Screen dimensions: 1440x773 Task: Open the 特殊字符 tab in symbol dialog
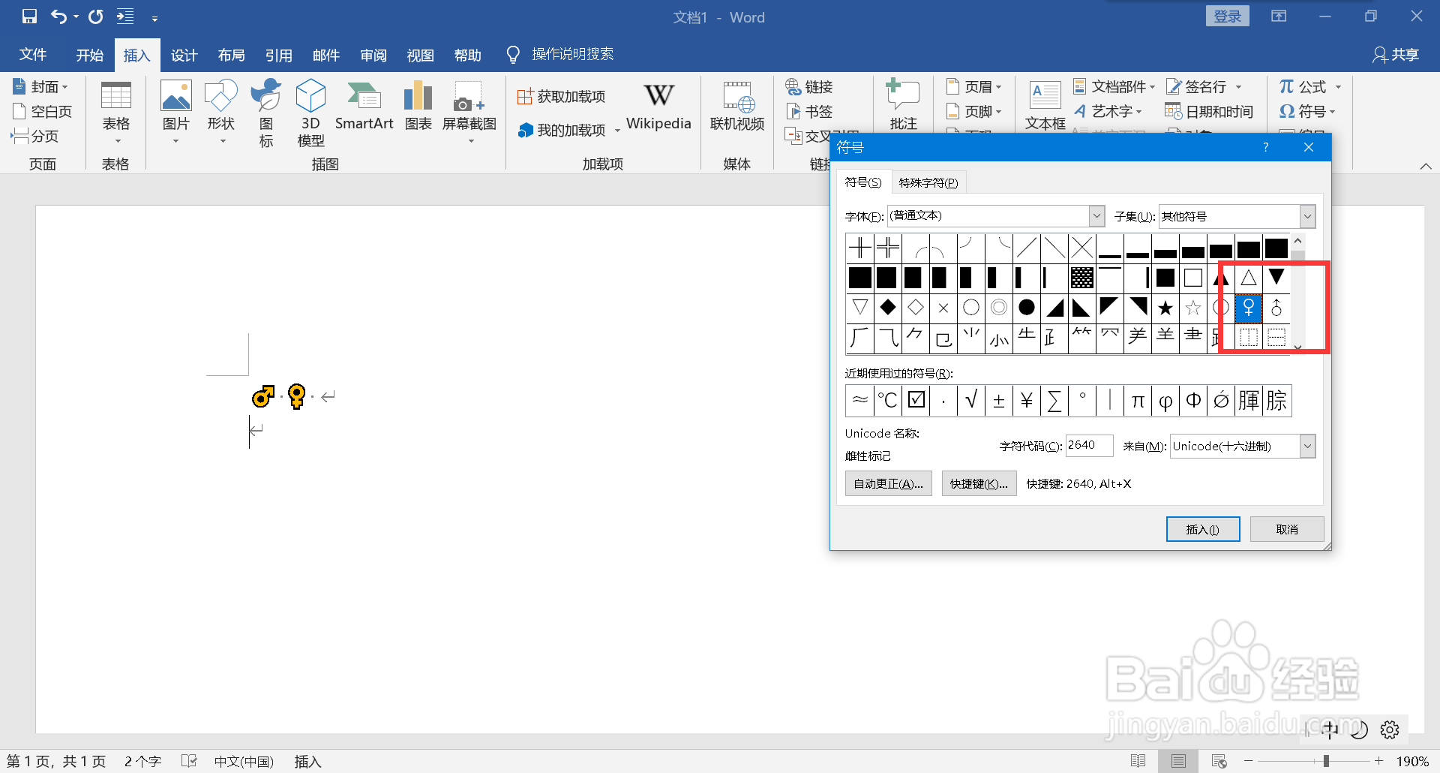928,182
